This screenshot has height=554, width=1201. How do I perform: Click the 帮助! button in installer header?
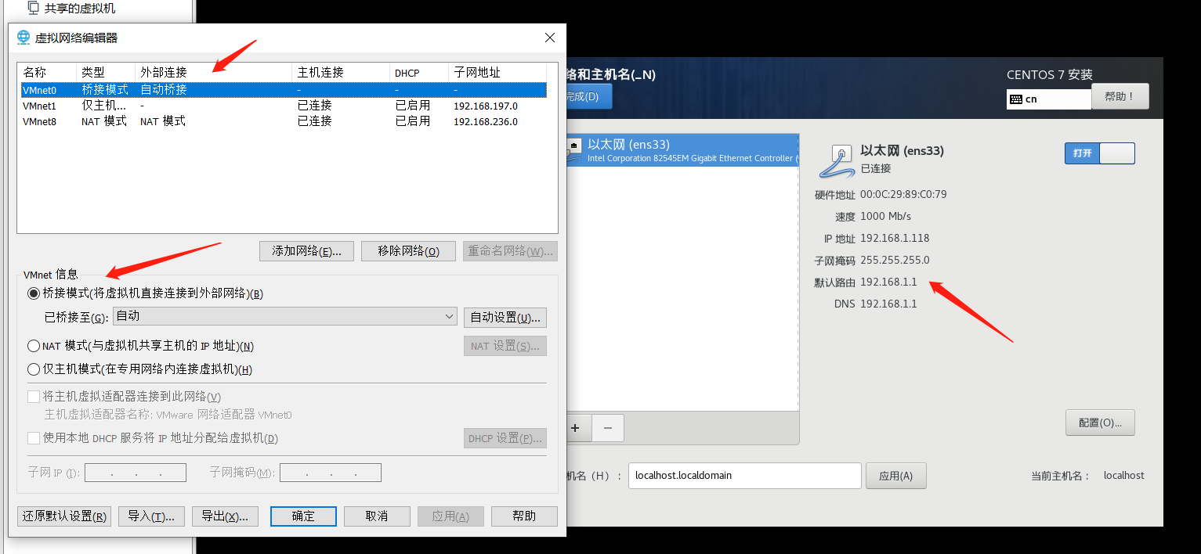1120,96
